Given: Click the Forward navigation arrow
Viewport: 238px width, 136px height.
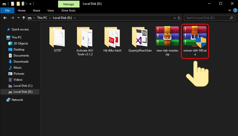Looking at the screenshot, I should point(12,18).
